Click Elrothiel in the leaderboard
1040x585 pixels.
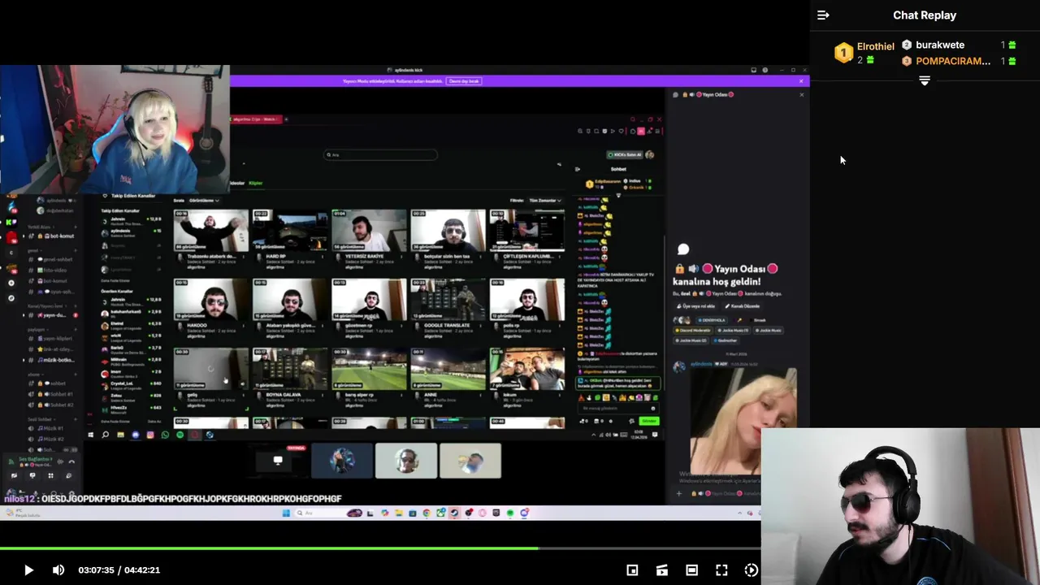pos(875,46)
